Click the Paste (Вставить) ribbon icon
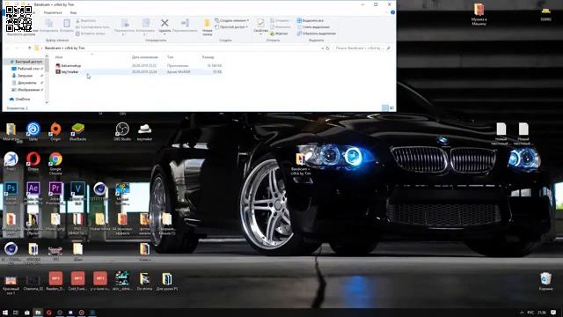This screenshot has width=563, height=317. point(67,26)
